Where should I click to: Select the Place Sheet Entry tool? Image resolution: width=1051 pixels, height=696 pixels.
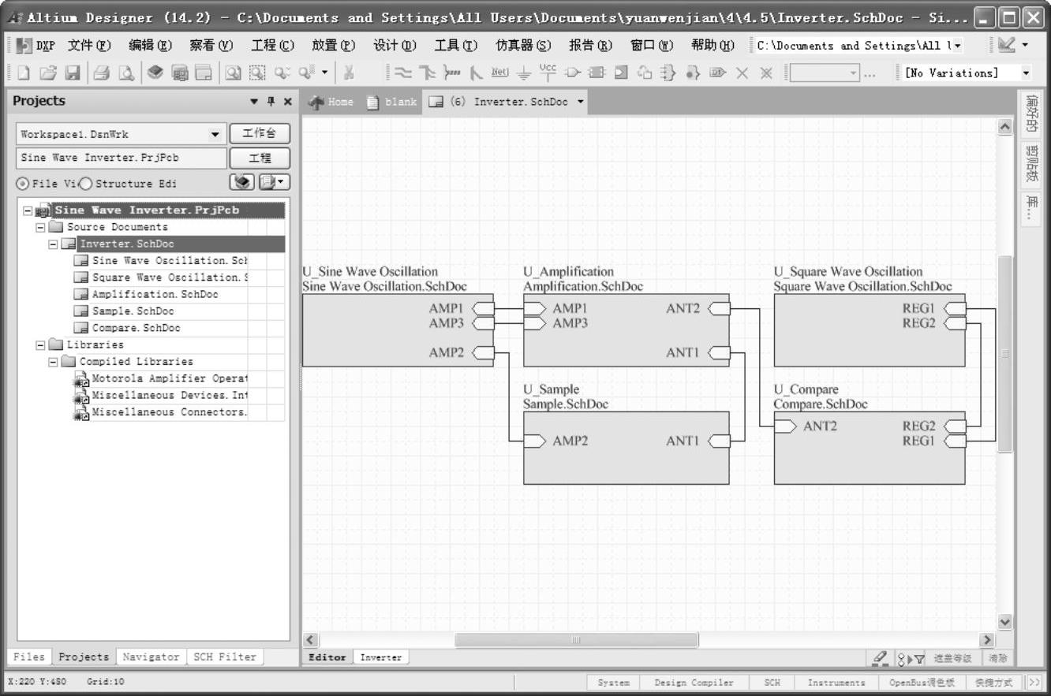click(621, 73)
